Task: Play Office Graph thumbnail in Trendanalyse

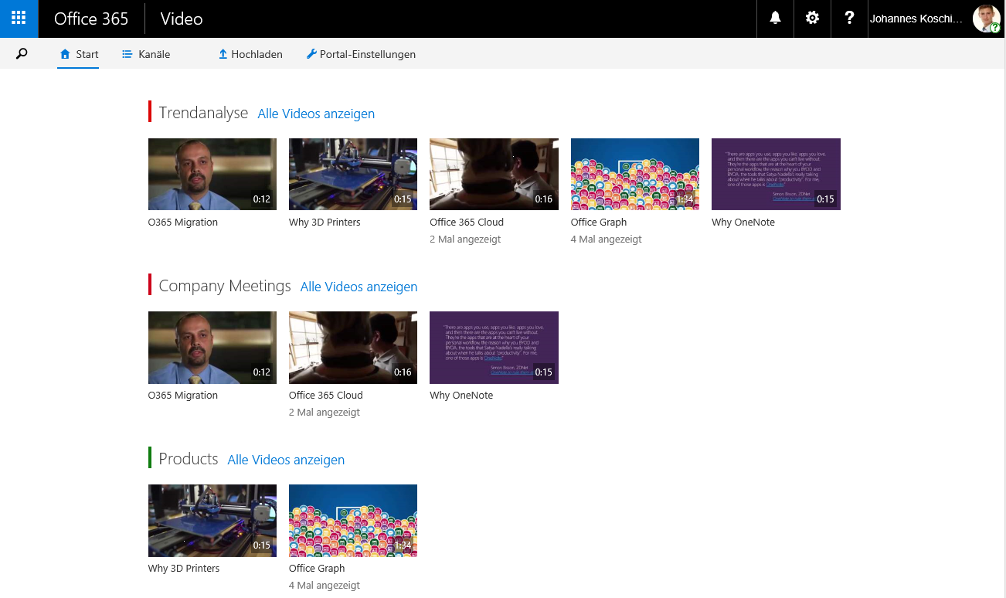Action: pyautogui.click(x=635, y=174)
